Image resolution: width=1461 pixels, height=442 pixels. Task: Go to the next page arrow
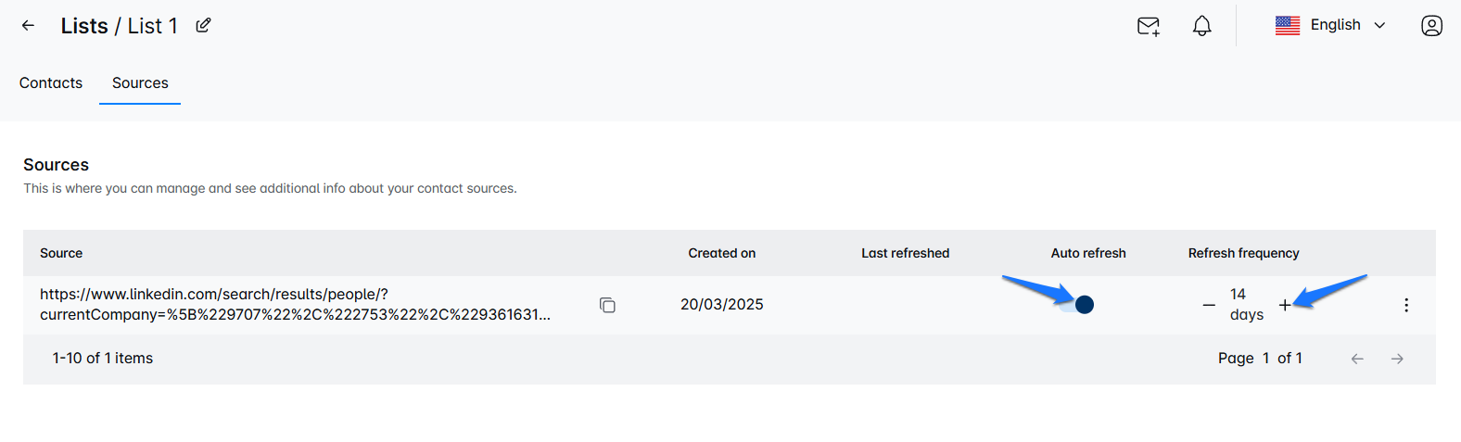[x=1397, y=359]
